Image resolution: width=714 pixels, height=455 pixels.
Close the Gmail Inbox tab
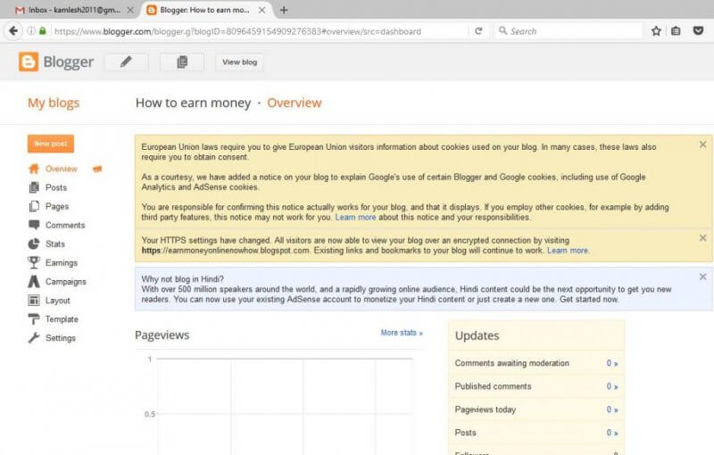click(x=130, y=10)
